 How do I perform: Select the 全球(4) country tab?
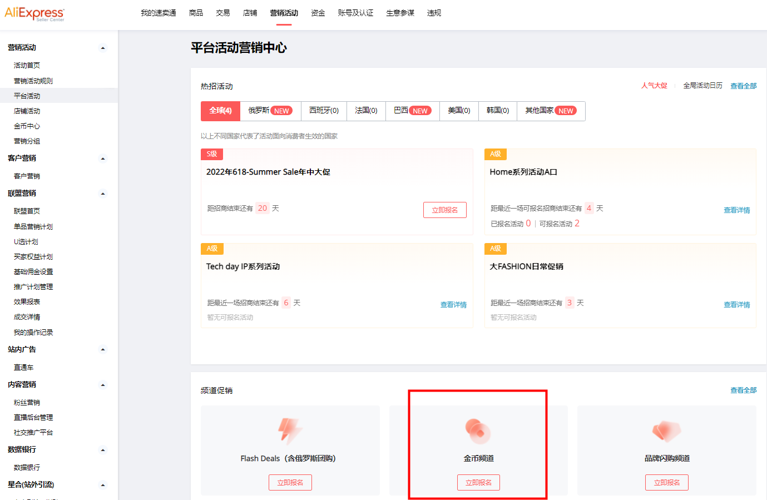(x=220, y=111)
